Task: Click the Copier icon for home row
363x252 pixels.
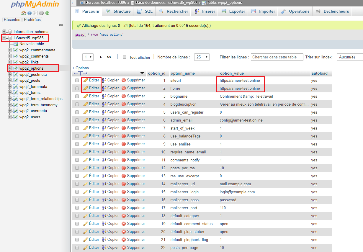Action: (104, 88)
